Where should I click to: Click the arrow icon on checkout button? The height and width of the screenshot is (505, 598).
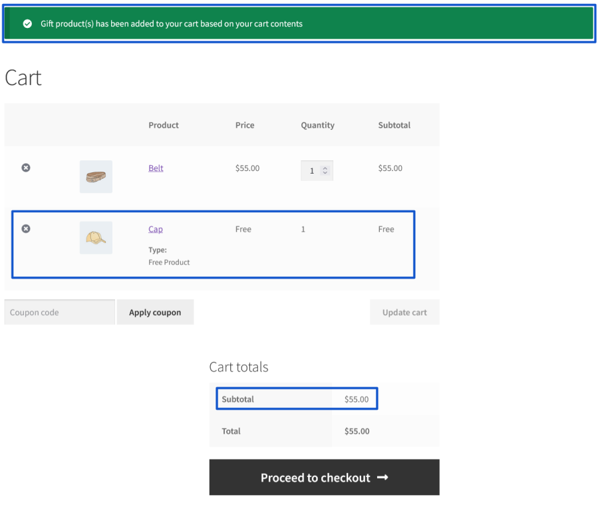pyautogui.click(x=382, y=478)
